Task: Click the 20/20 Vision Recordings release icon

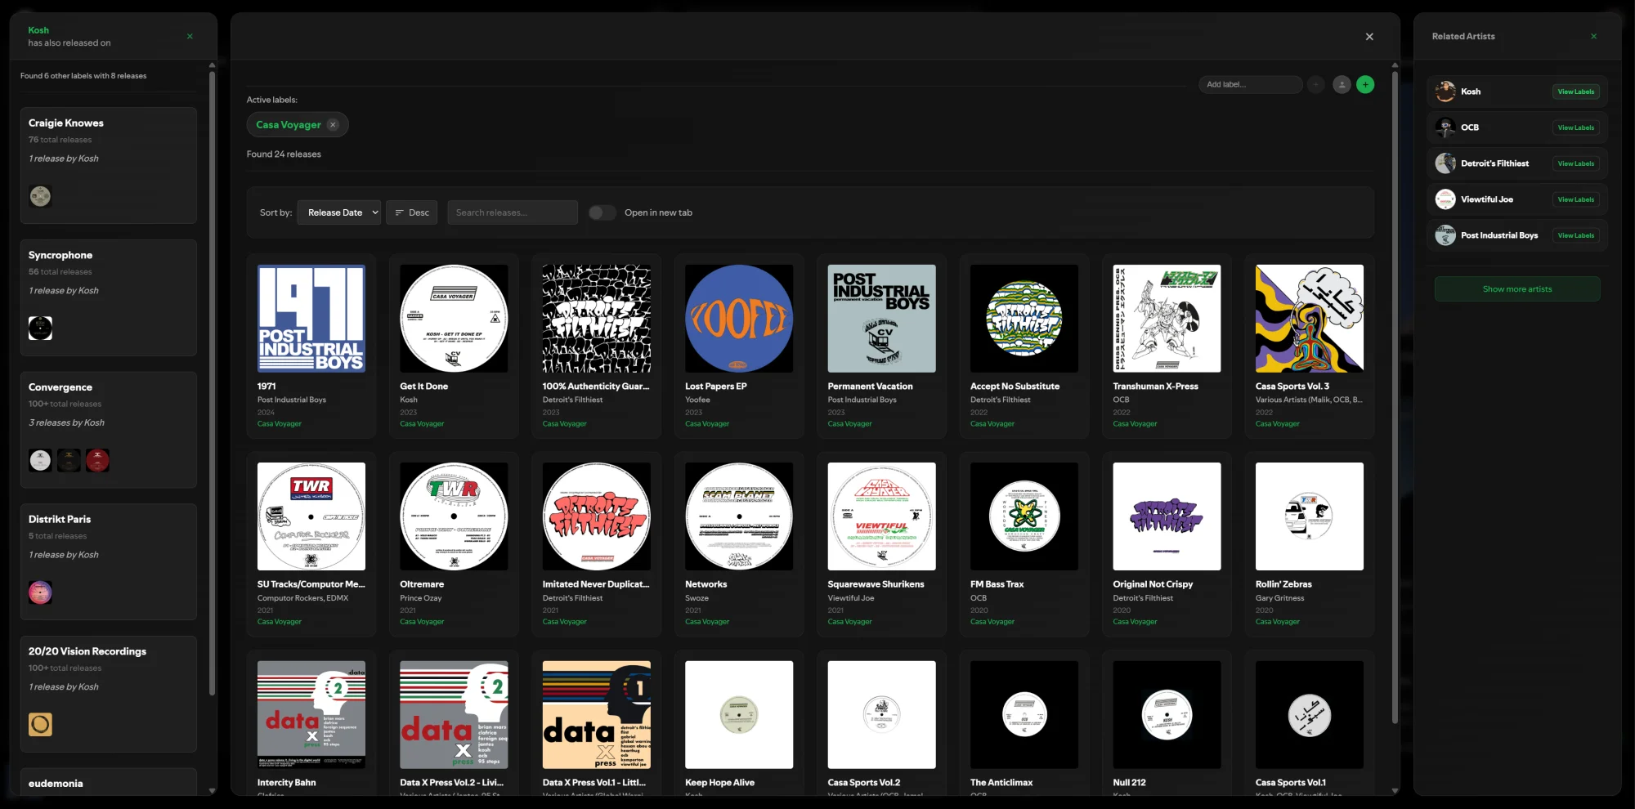Action: [x=40, y=724]
